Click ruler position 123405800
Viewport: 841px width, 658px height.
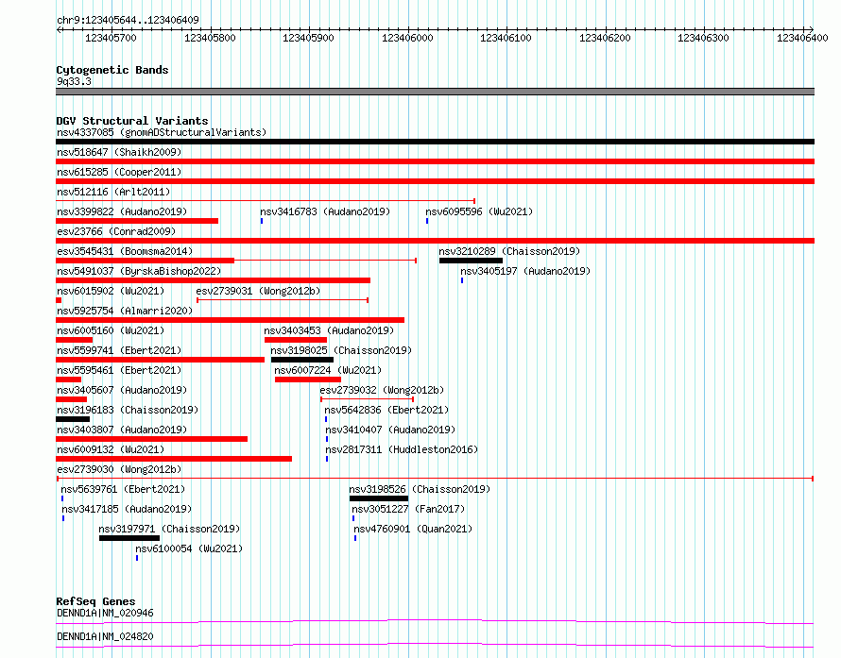tap(210, 38)
